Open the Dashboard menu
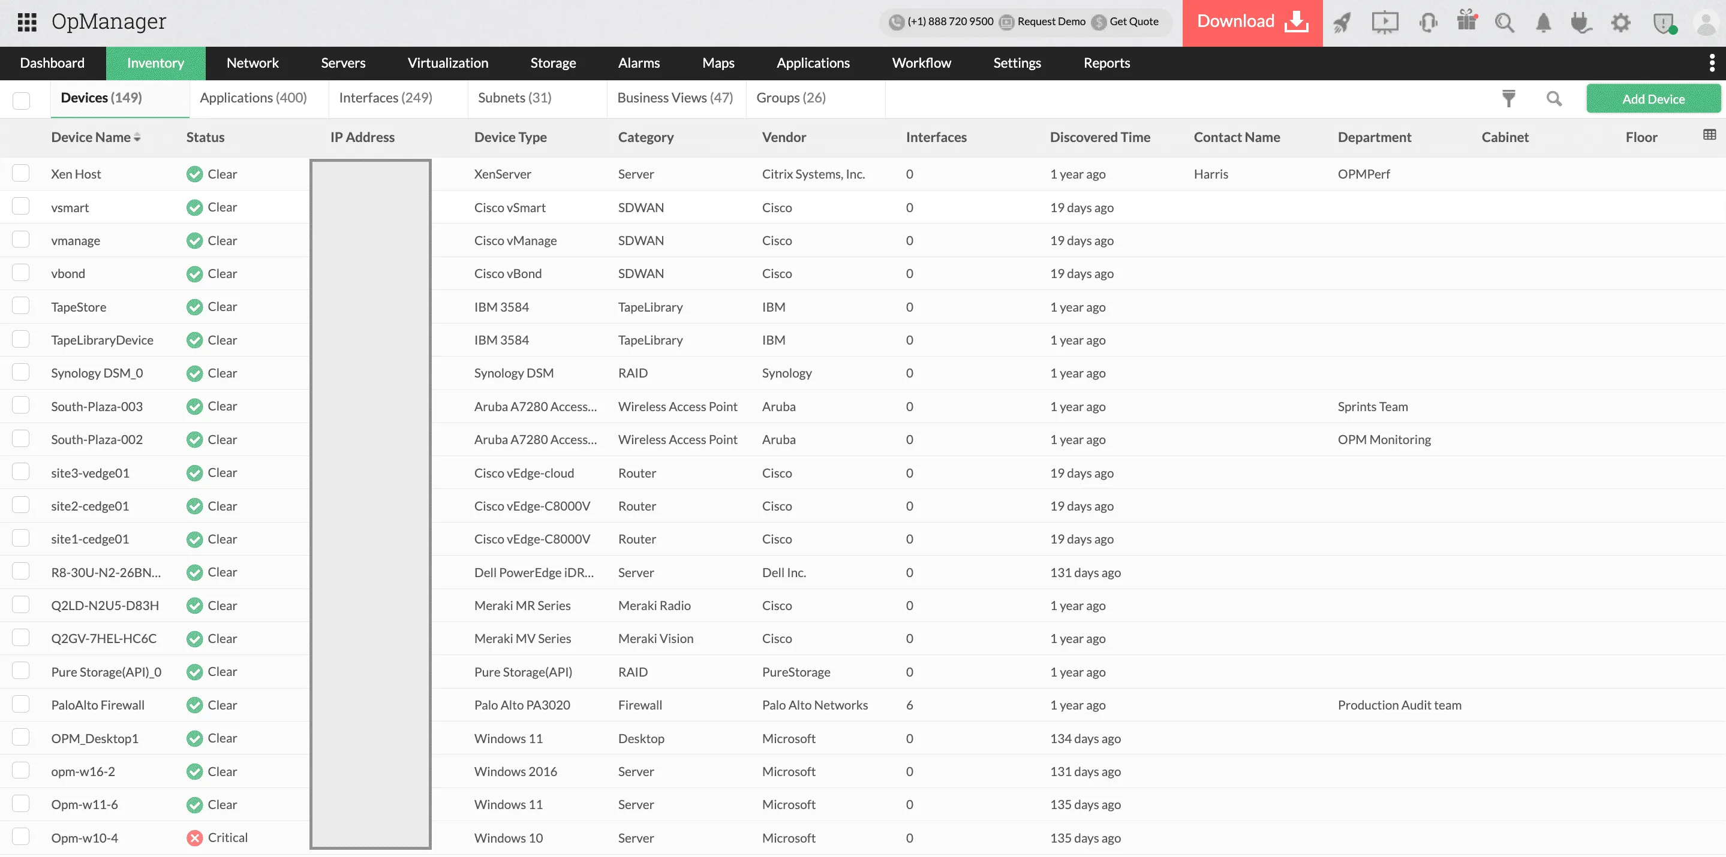This screenshot has height=857, width=1726. [x=52, y=63]
